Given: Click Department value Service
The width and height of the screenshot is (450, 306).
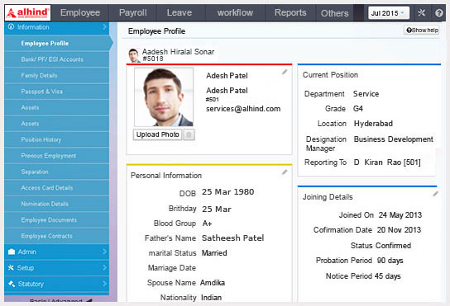Looking at the screenshot, I should 366,93.
